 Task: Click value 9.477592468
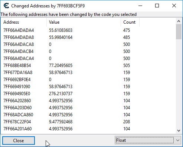[61, 122]
